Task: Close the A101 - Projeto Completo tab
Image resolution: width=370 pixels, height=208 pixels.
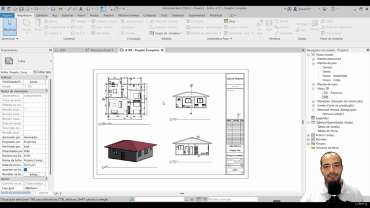Action: click(x=162, y=50)
